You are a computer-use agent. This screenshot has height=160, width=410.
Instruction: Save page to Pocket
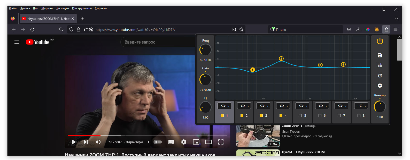click(349, 29)
